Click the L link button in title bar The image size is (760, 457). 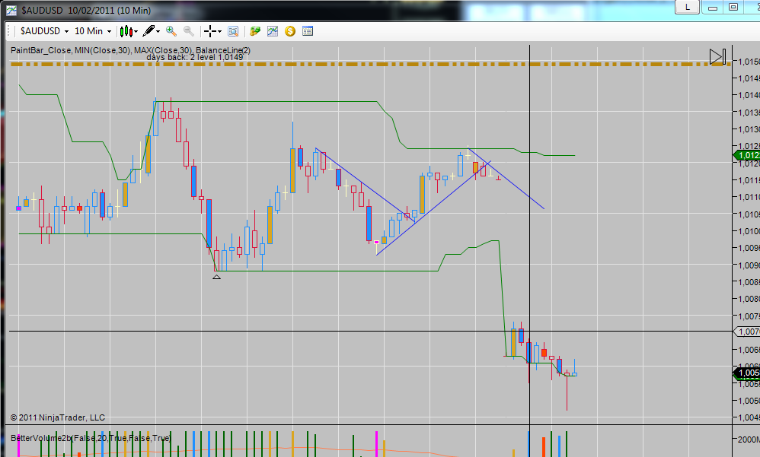click(688, 7)
